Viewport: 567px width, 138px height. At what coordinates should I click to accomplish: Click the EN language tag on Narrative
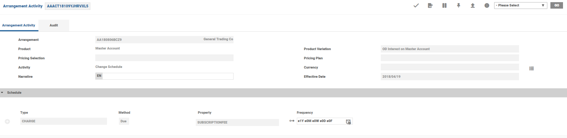click(x=99, y=76)
